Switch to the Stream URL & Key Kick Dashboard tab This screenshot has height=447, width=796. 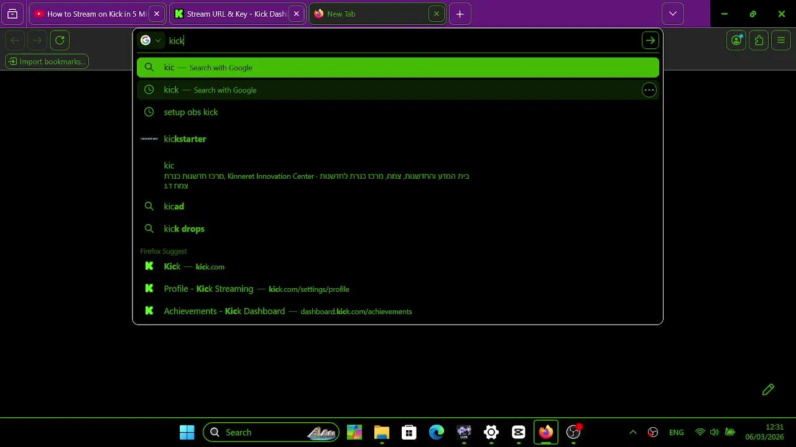(237, 14)
